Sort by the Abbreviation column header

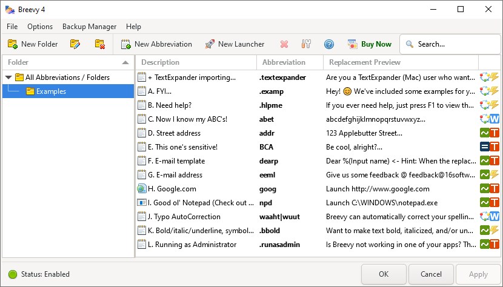pyautogui.click(x=290, y=62)
